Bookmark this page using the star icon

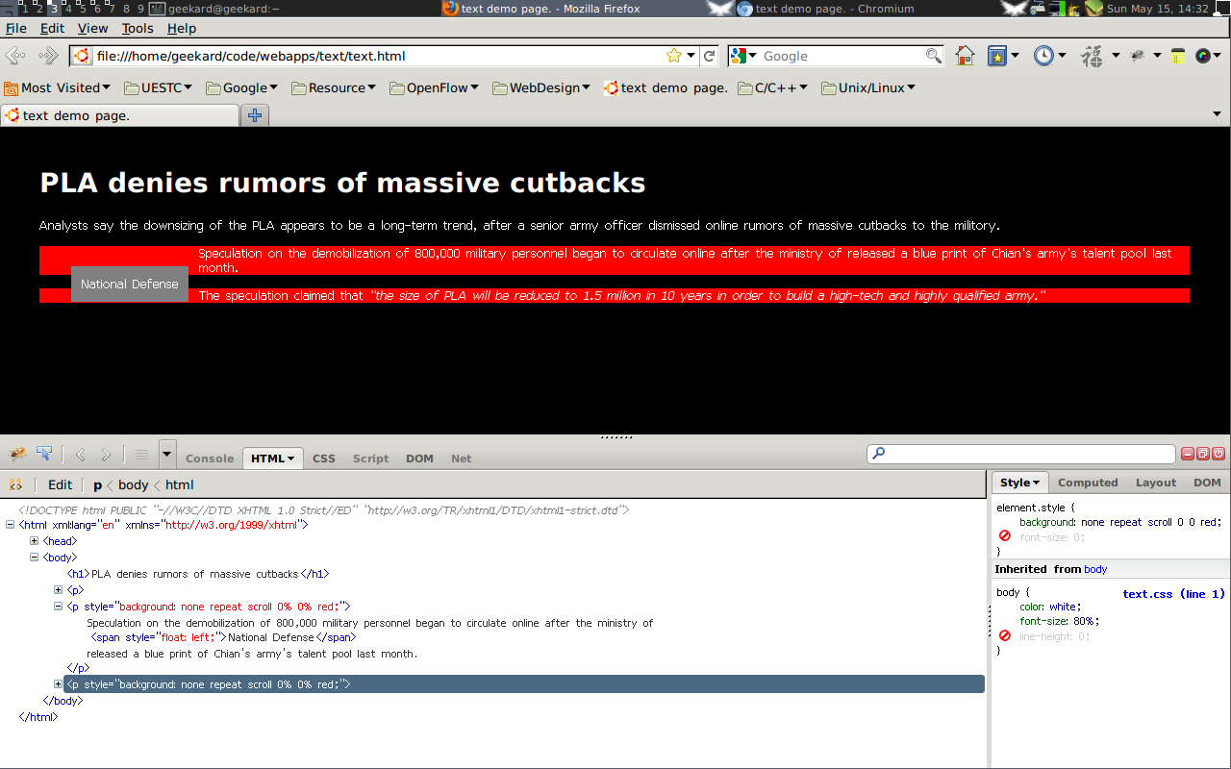tap(674, 56)
